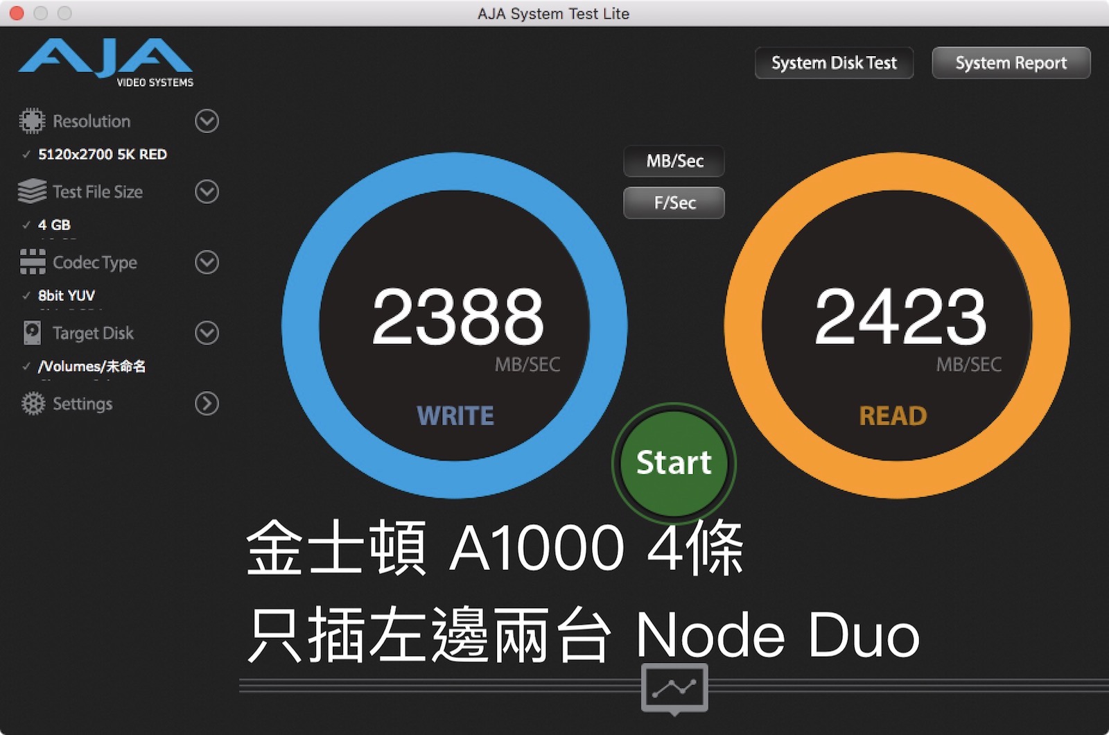Switch to System Disk Test tab
Image resolution: width=1109 pixels, height=735 pixels.
point(834,63)
